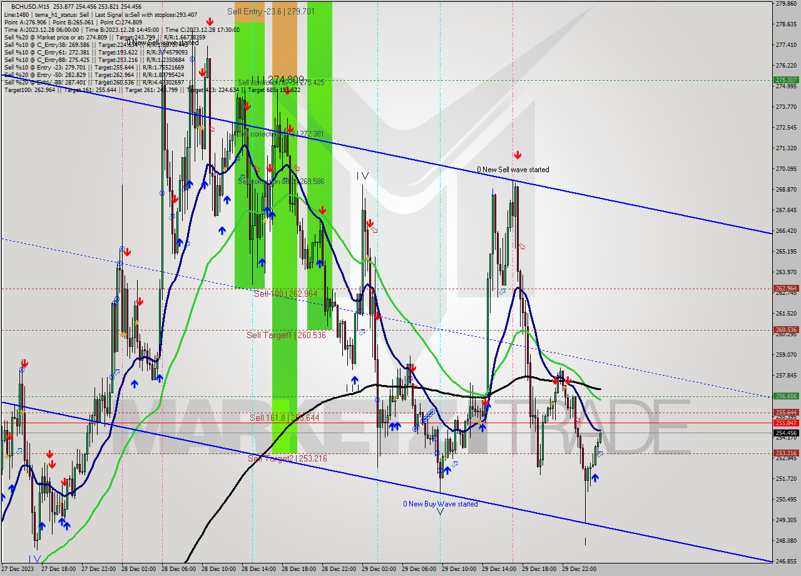Click the '28 Dec 14:00' time axis label

pos(258,569)
